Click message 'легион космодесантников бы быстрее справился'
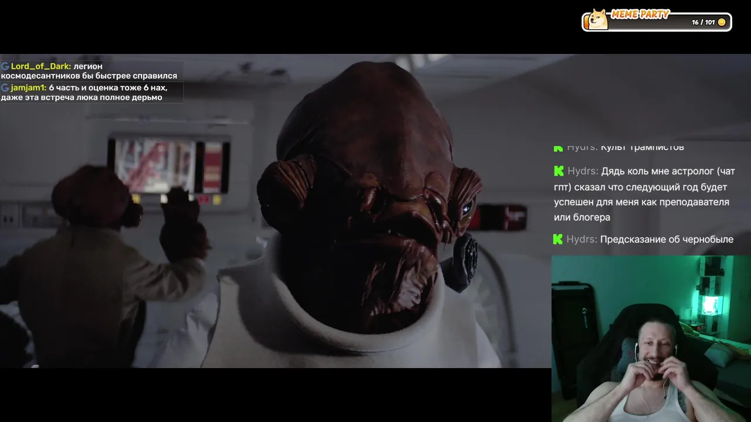751x422 pixels. 89,71
